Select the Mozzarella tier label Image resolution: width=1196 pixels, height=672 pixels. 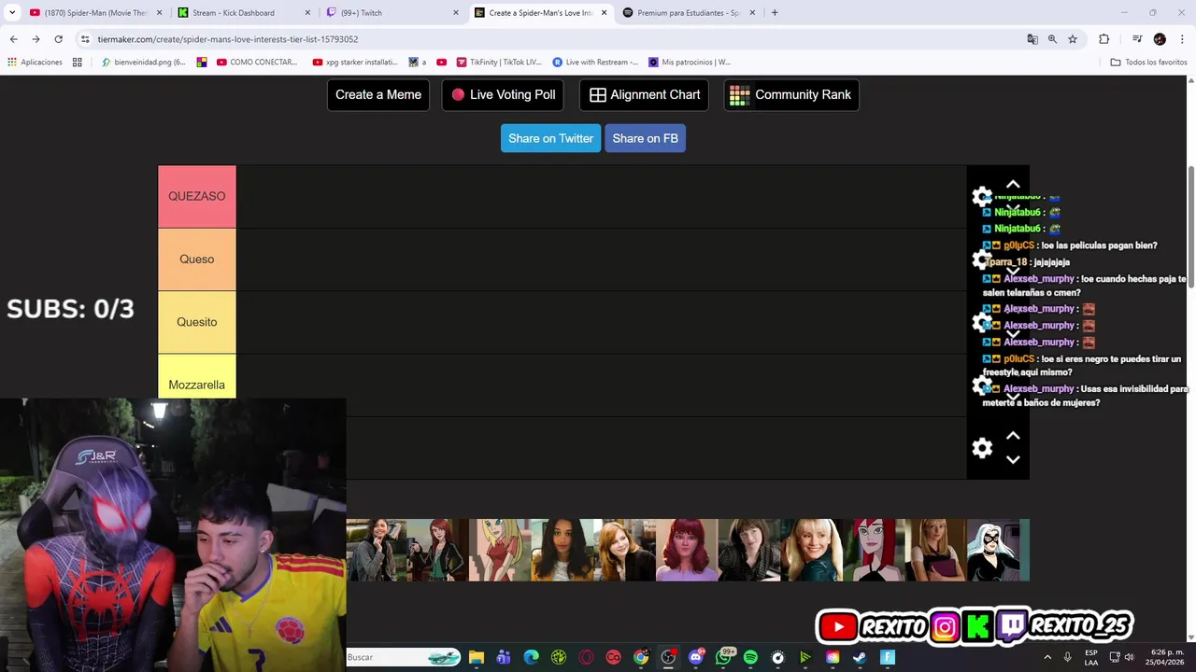[197, 378]
